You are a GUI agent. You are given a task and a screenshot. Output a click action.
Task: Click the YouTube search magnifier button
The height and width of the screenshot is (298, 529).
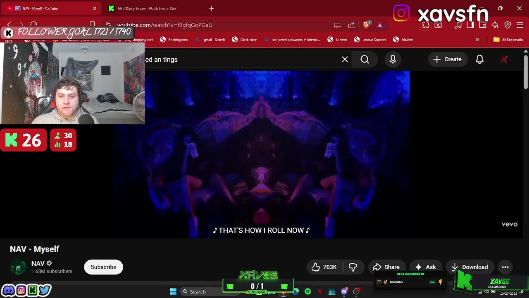[x=365, y=60]
